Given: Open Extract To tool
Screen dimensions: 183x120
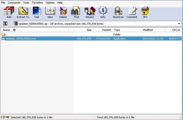Looking at the screenshot, I should tap(23, 12).
